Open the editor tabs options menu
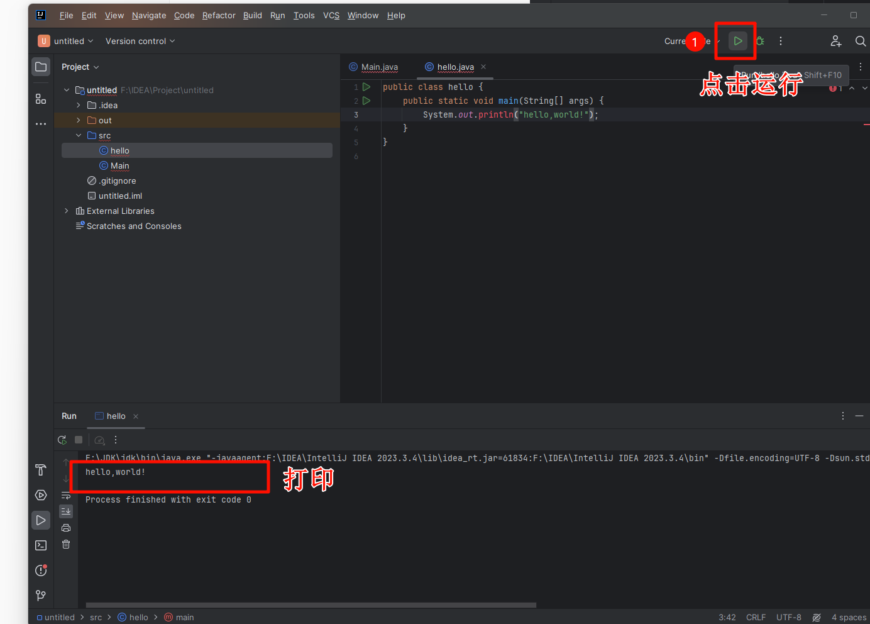 (861, 67)
